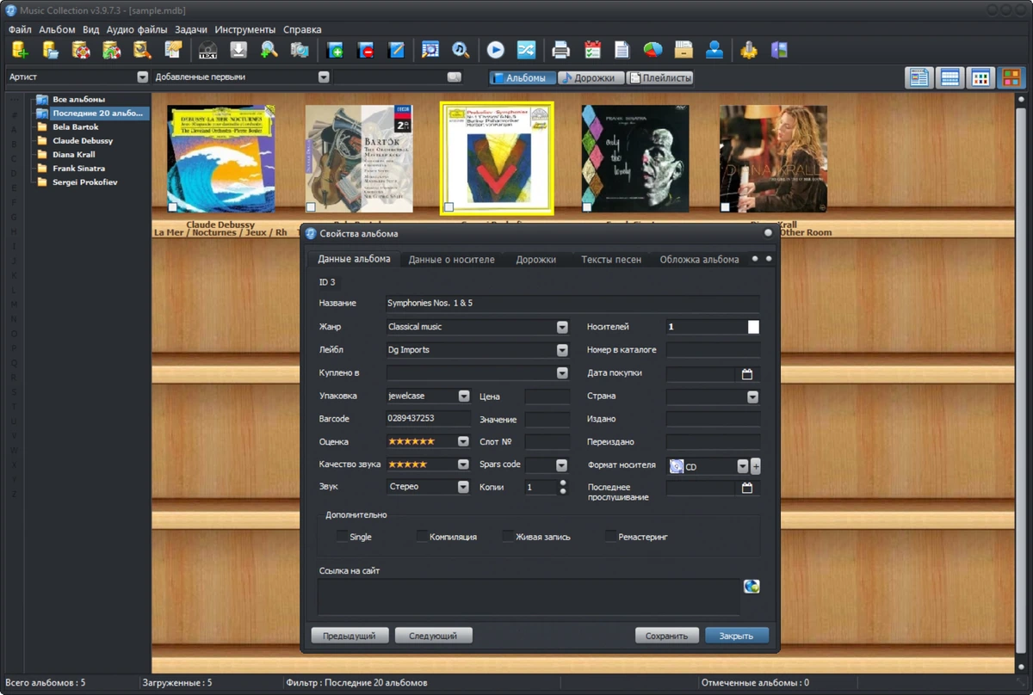Click the Закрыть button
The image size is (1033, 695).
click(x=737, y=636)
